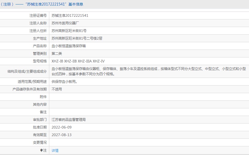Open the 详情 link
The image size is (249, 155).
(x=55, y=150)
